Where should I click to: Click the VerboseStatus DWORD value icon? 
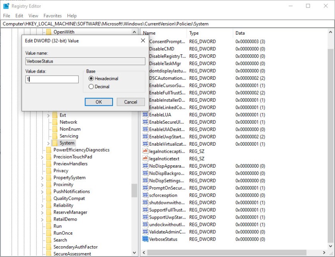tap(145, 239)
